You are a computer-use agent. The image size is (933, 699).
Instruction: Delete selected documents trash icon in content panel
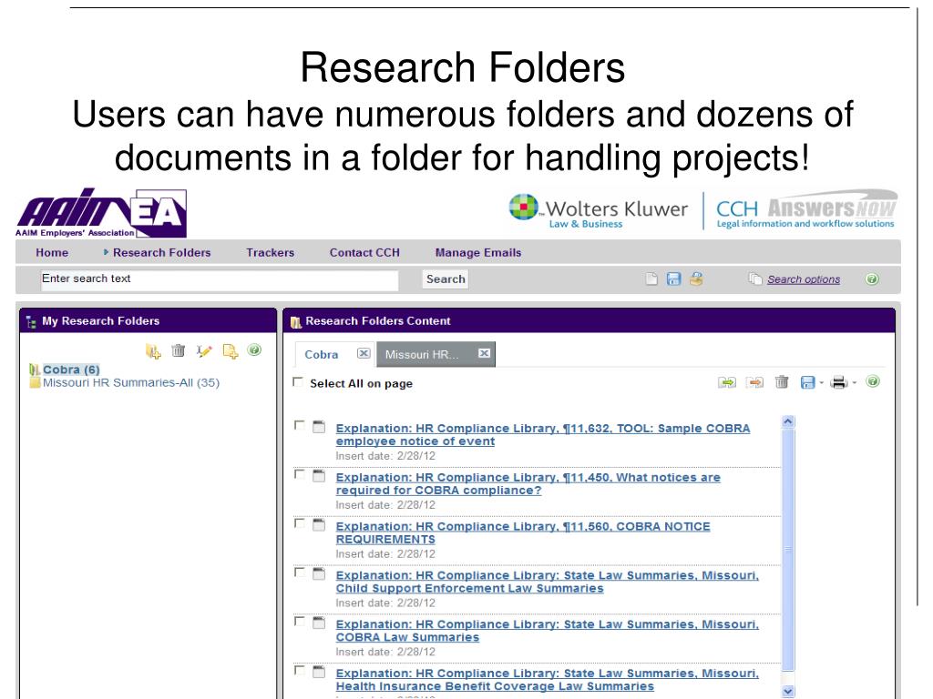tap(782, 382)
